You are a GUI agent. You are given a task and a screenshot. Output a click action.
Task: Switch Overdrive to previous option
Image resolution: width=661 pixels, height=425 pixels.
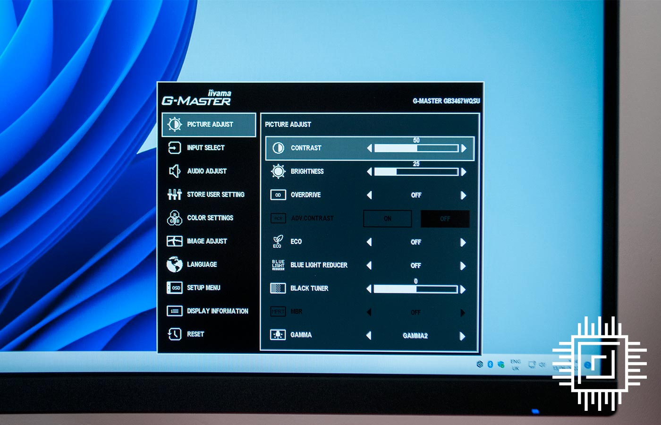click(x=369, y=195)
